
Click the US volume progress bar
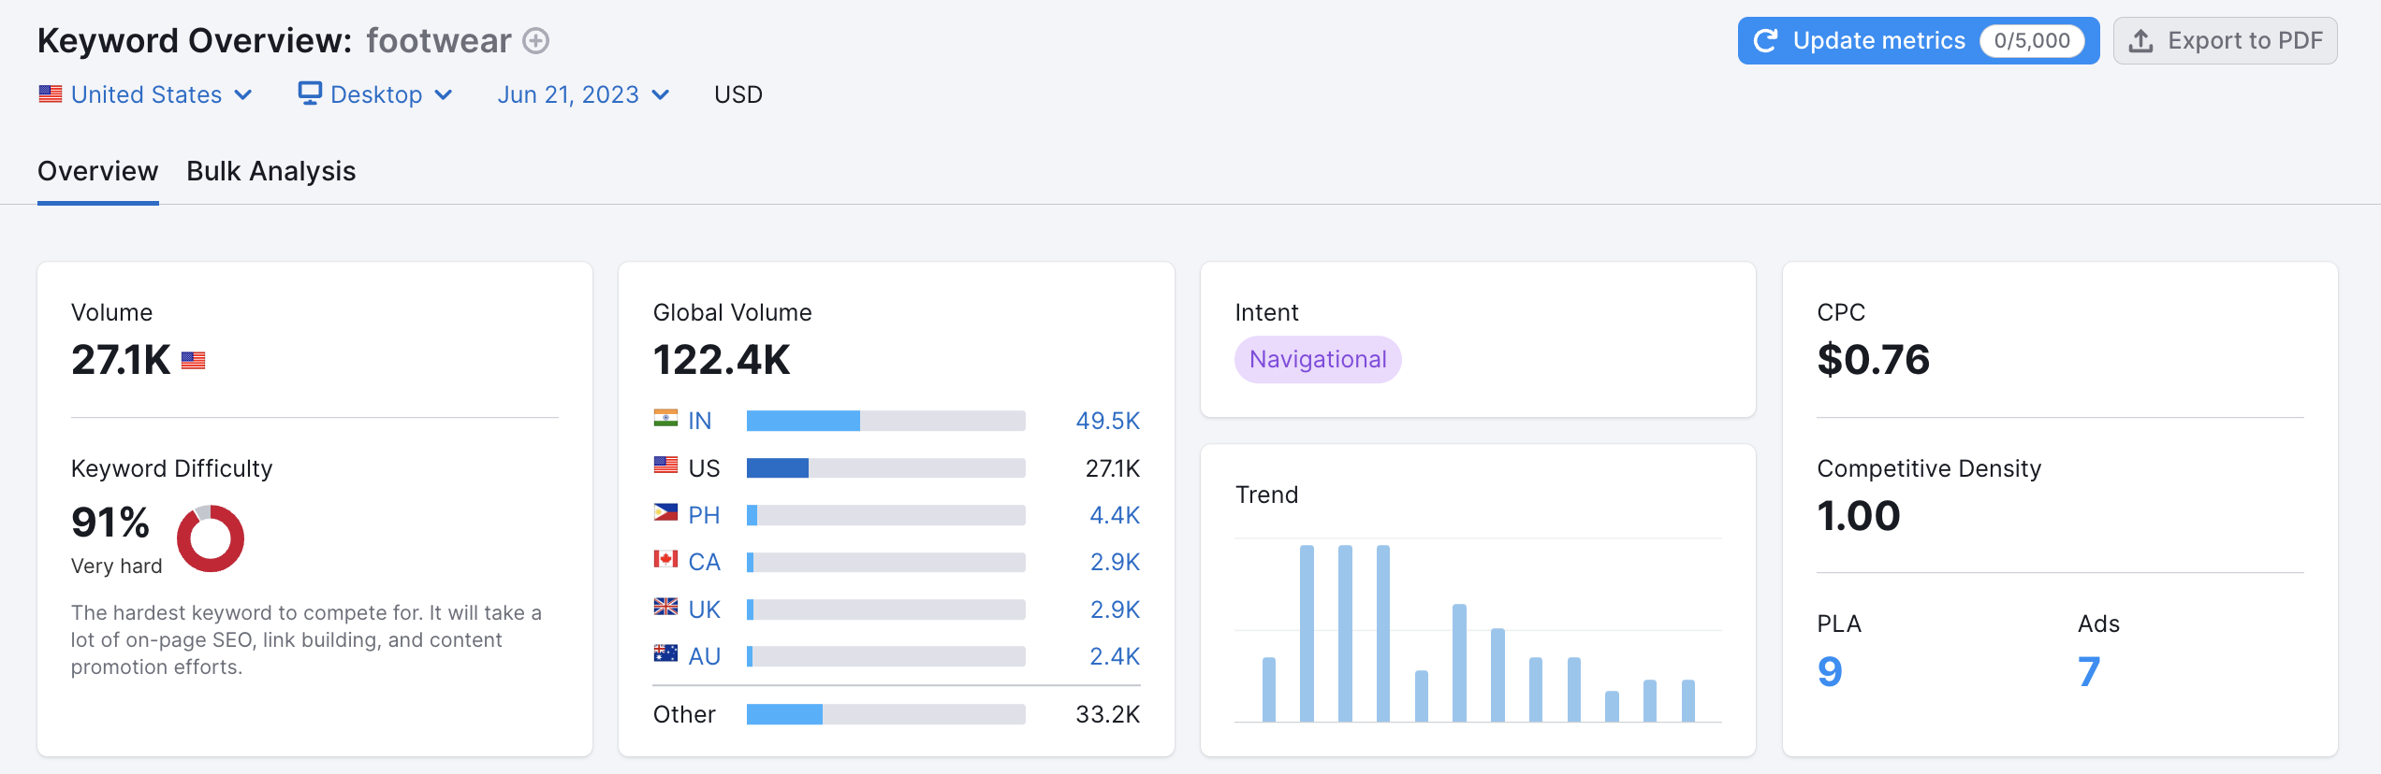point(885,468)
